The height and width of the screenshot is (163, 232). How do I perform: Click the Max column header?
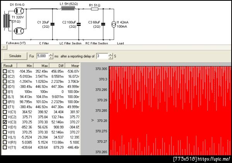tap(41, 66)
